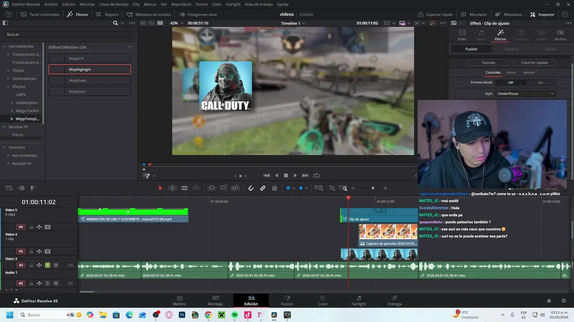Viewport: 574px width, 322px height.
Task: Toggle the linked selection chain icon
Action: point(263,188)
